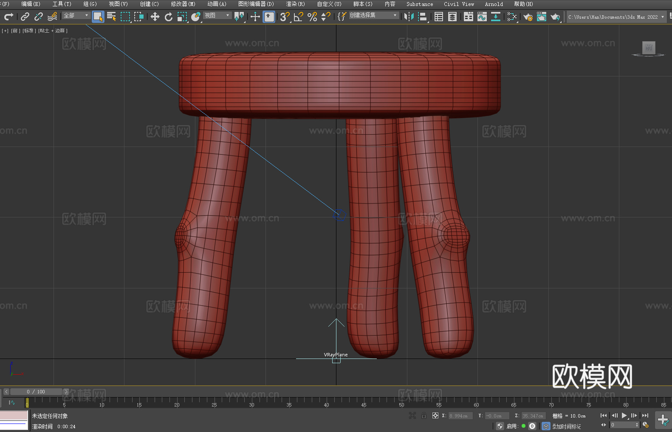Open the 视图(V) menu
672x432 pixels.
[x=118, y=4]
